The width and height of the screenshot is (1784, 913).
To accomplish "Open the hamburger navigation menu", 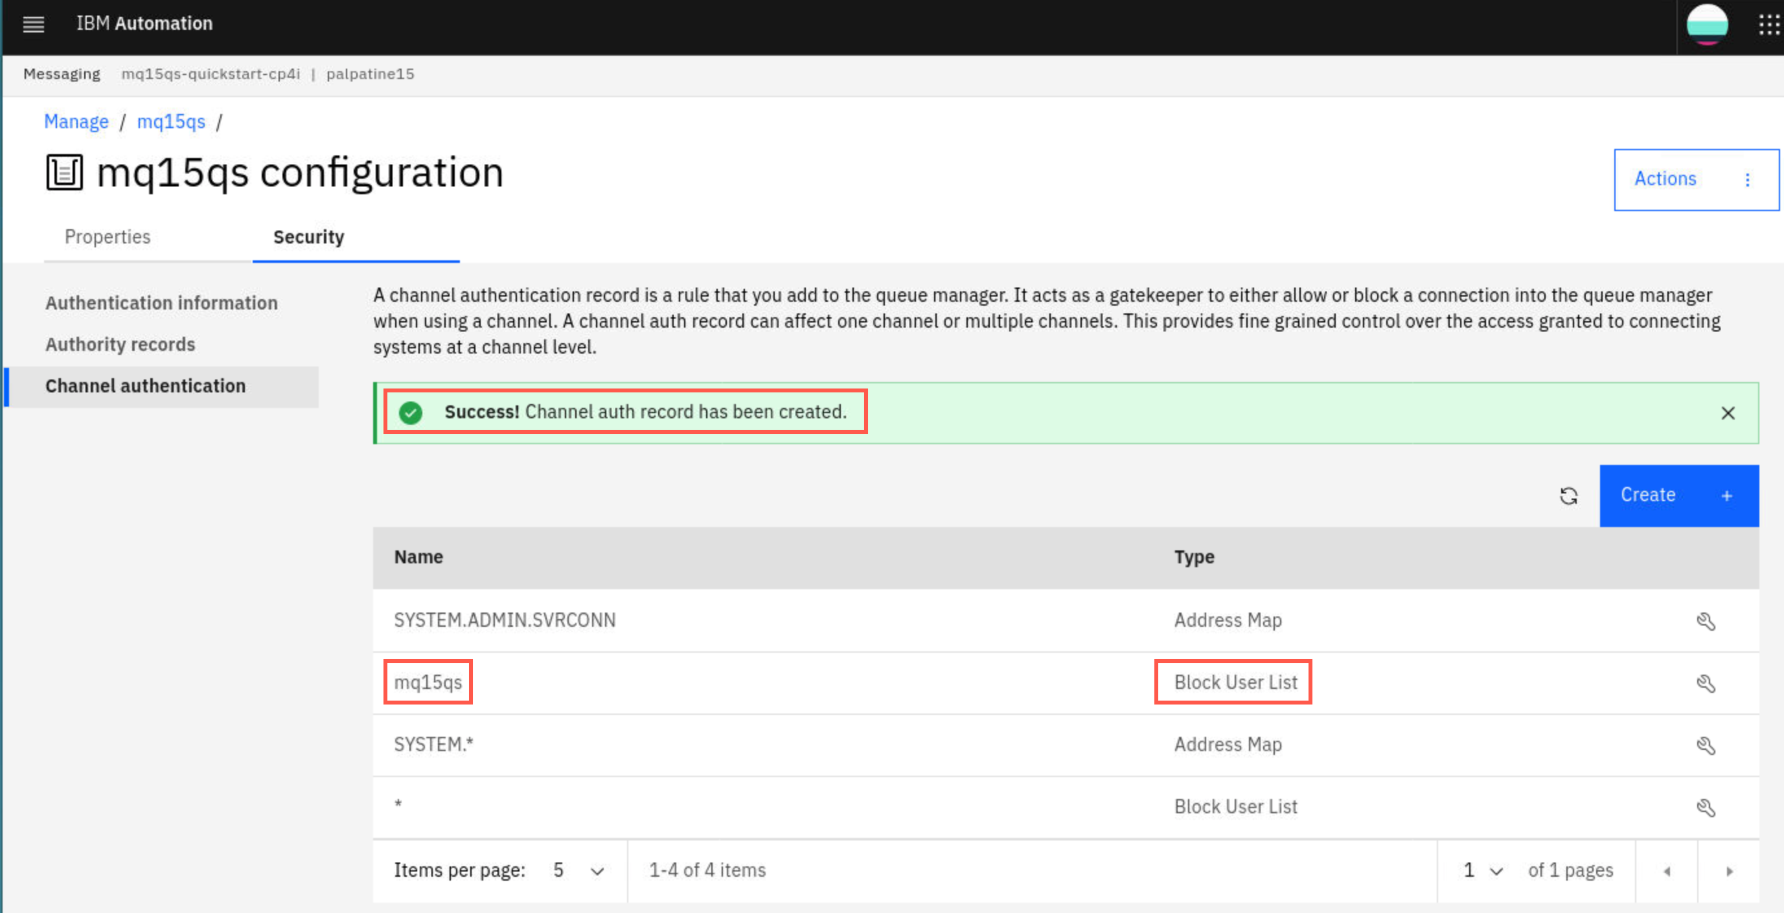I will [x=33, y=24].
